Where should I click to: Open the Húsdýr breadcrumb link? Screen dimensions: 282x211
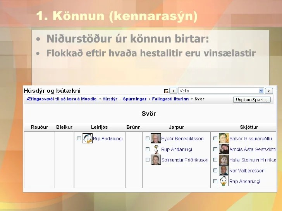point(110,99)
